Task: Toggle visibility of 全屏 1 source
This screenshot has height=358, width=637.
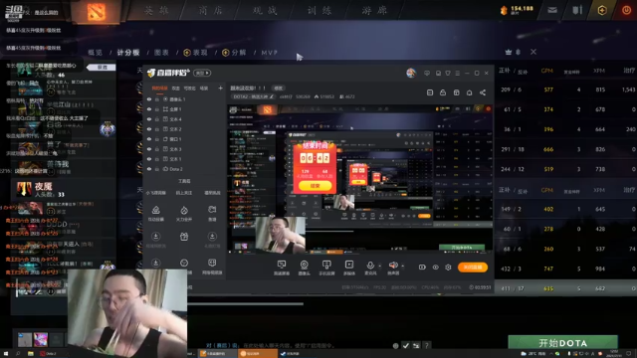Action: pos(149,109)
